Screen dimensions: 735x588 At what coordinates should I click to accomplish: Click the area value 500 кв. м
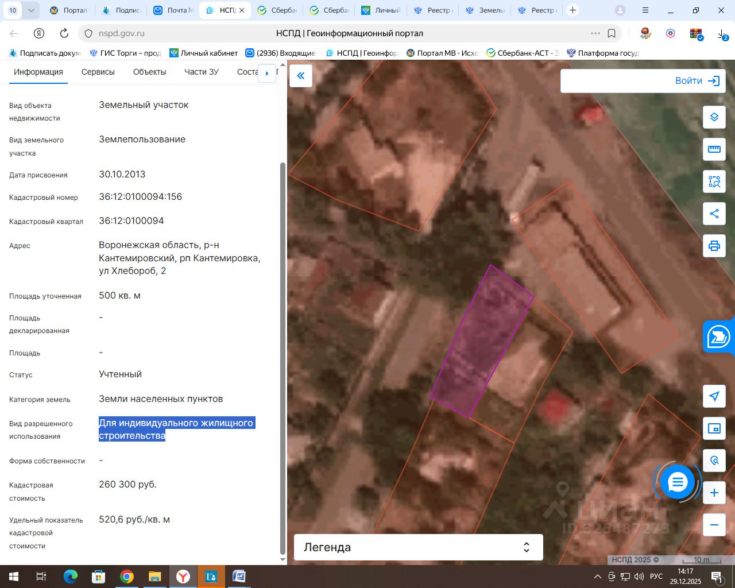coord(119,295)
